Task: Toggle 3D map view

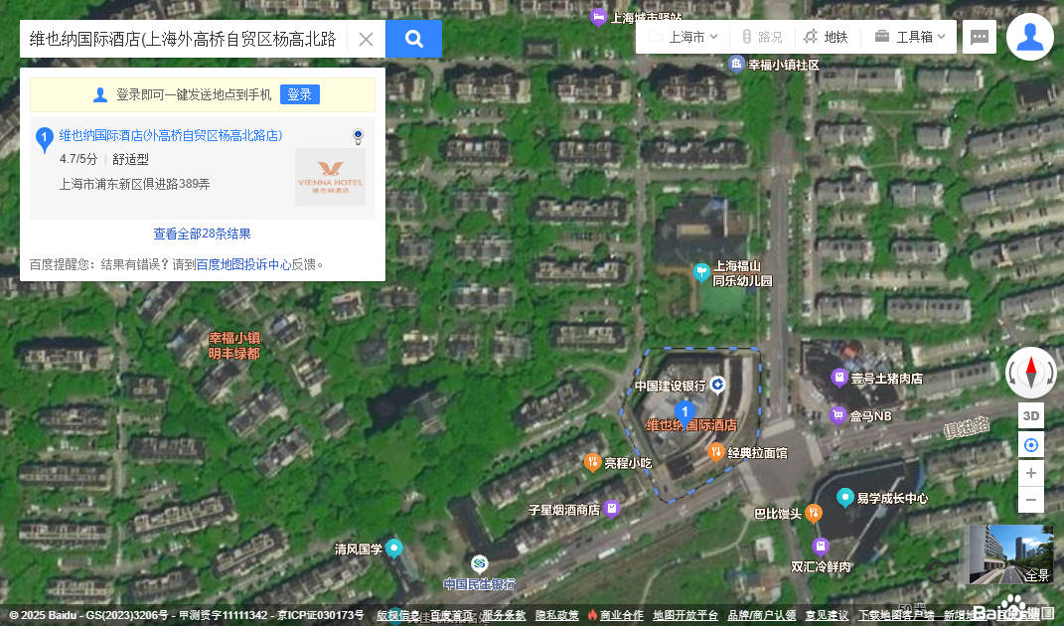Action: tap(1030, 415)
